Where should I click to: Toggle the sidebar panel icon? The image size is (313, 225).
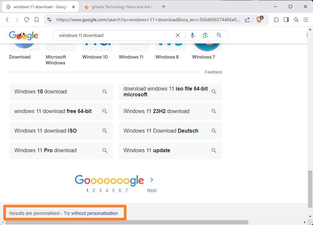pyautogui.click(x=286, y=20)
